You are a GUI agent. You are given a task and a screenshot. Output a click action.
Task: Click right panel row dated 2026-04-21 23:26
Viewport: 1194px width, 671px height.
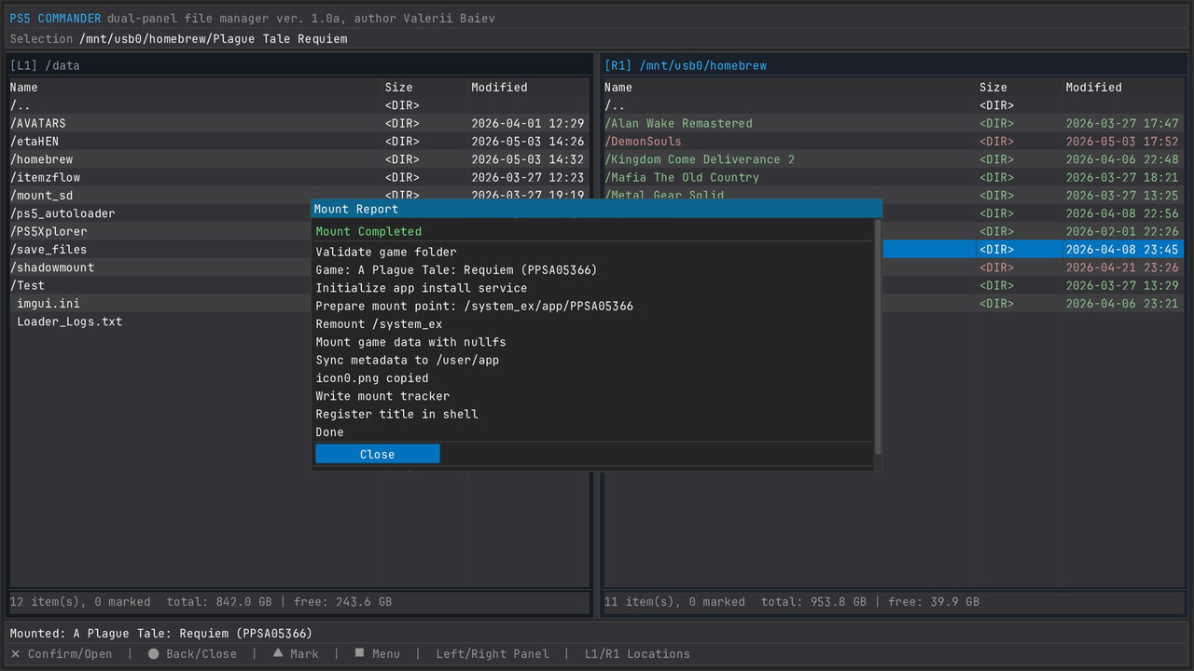[1034, 267]
